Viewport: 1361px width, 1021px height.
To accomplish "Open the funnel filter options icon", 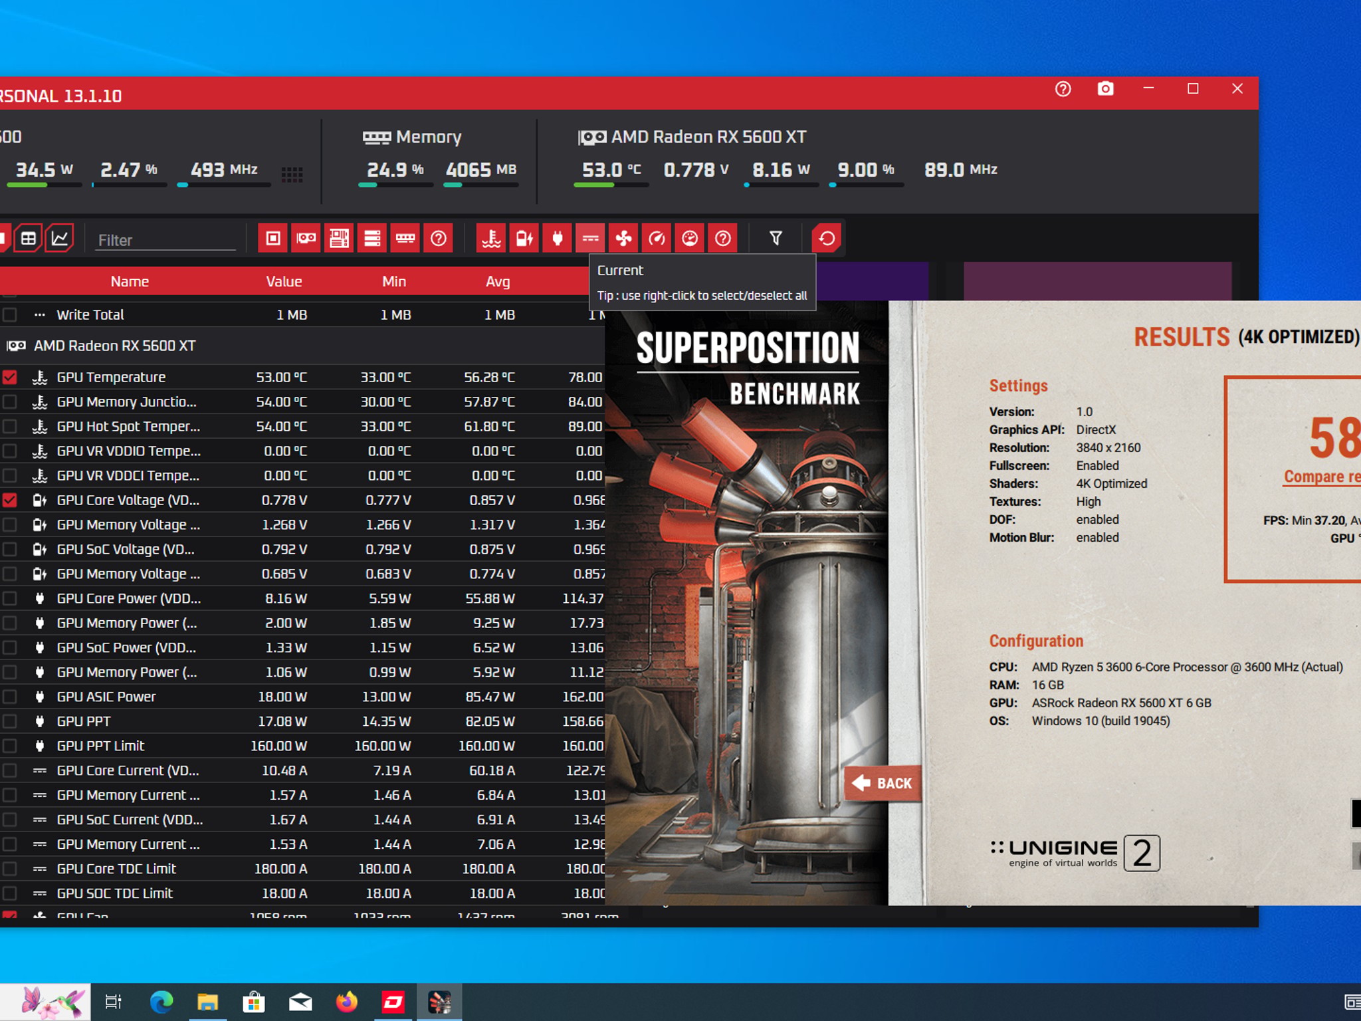I will click(x=776, y=238).
